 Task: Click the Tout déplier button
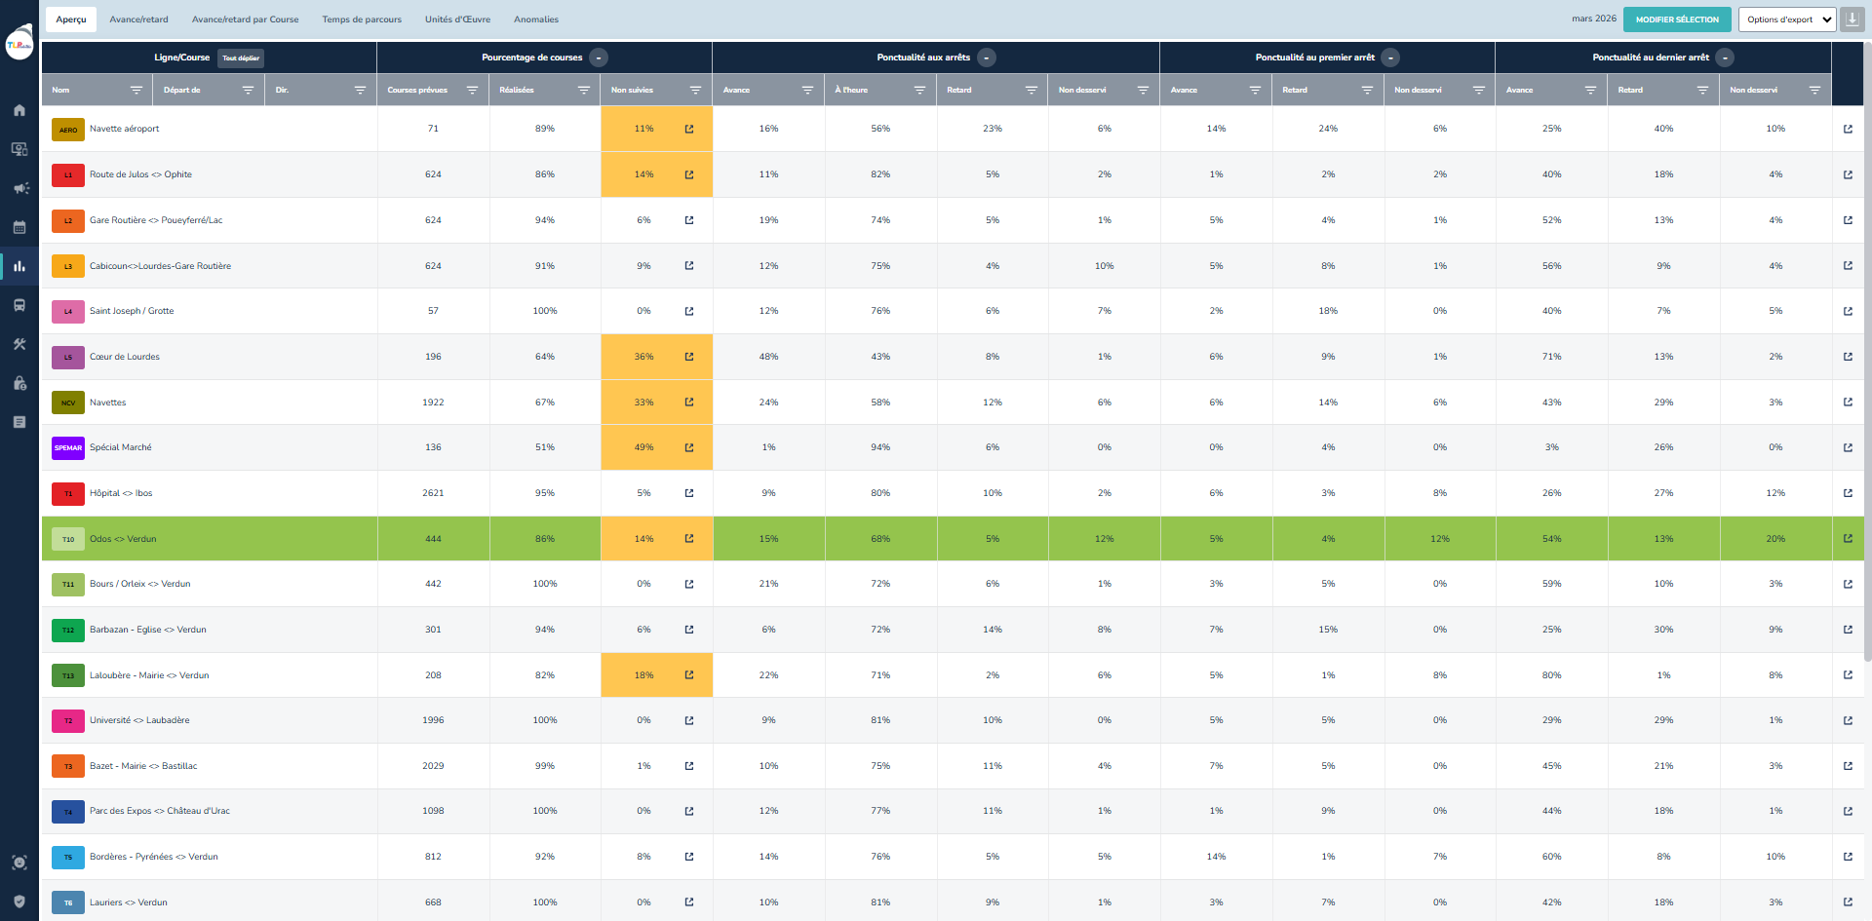241,58
